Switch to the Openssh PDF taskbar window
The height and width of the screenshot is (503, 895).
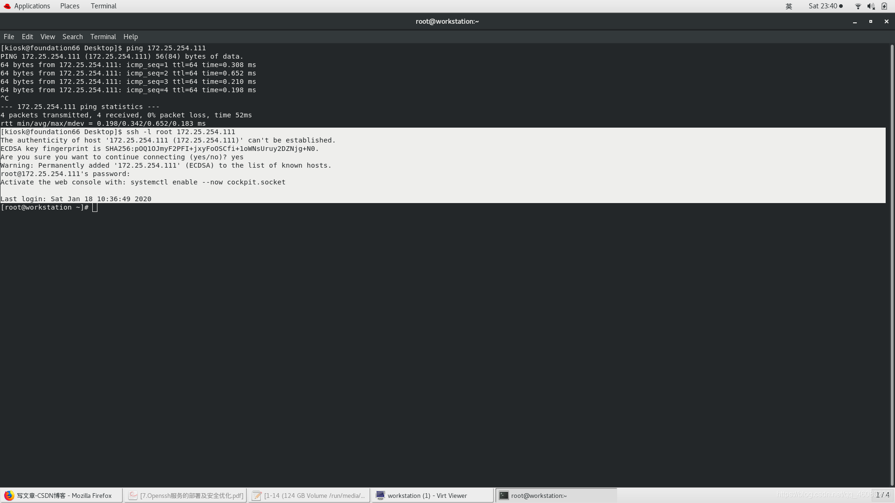[186, 496]
